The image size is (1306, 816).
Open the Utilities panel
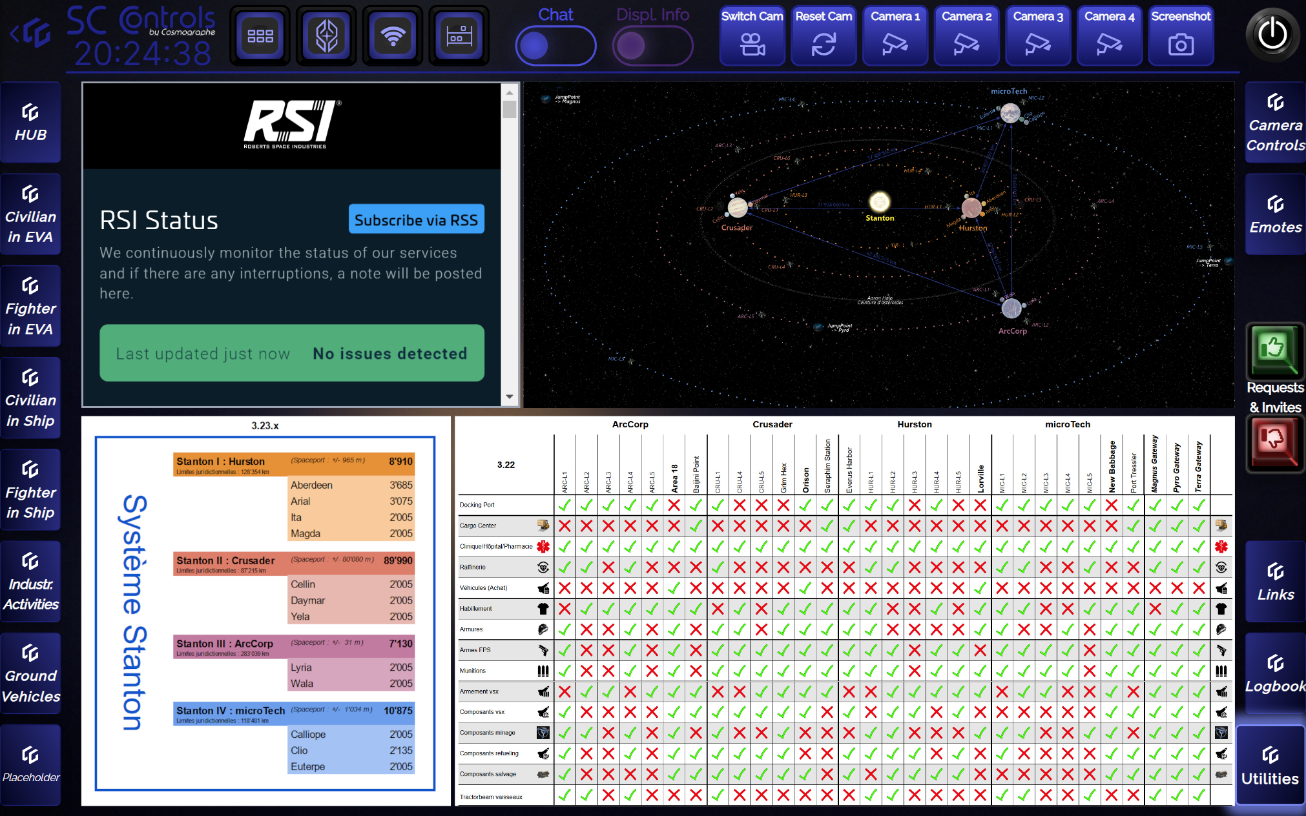[1270, 765]
